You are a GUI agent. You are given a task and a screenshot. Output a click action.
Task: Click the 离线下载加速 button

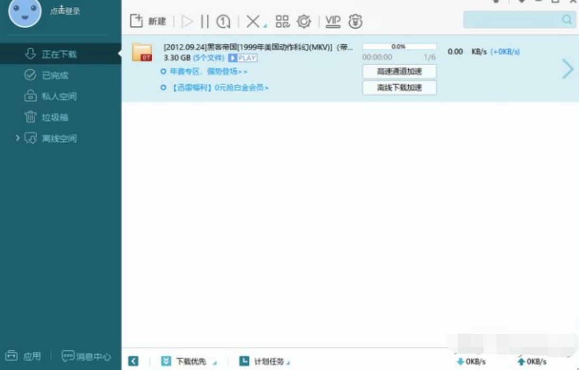click(399, 88)
